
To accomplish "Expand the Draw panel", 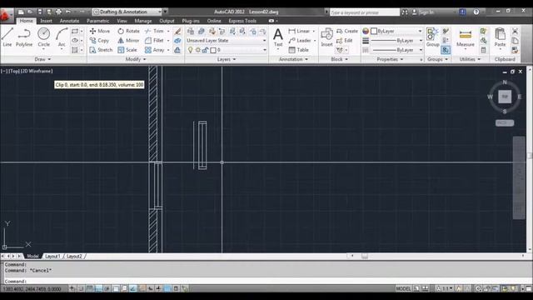I will point(42,59).
